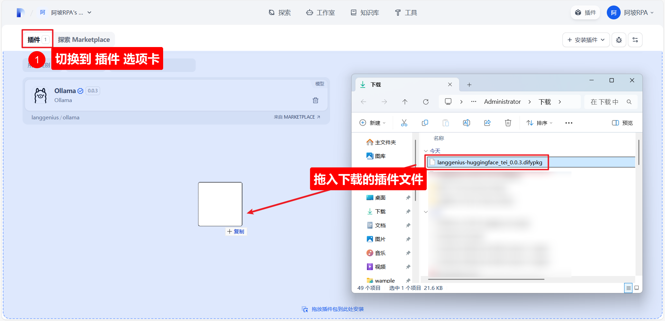Click the 插件 button in top bar
This screenshot has height=321, width=665.
coord(585,13)
